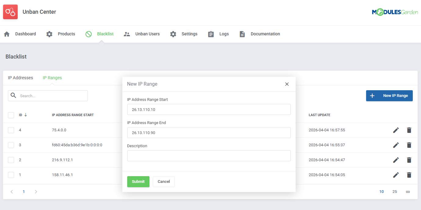Toggle the select-all checkbox in table header

point(11,115)
